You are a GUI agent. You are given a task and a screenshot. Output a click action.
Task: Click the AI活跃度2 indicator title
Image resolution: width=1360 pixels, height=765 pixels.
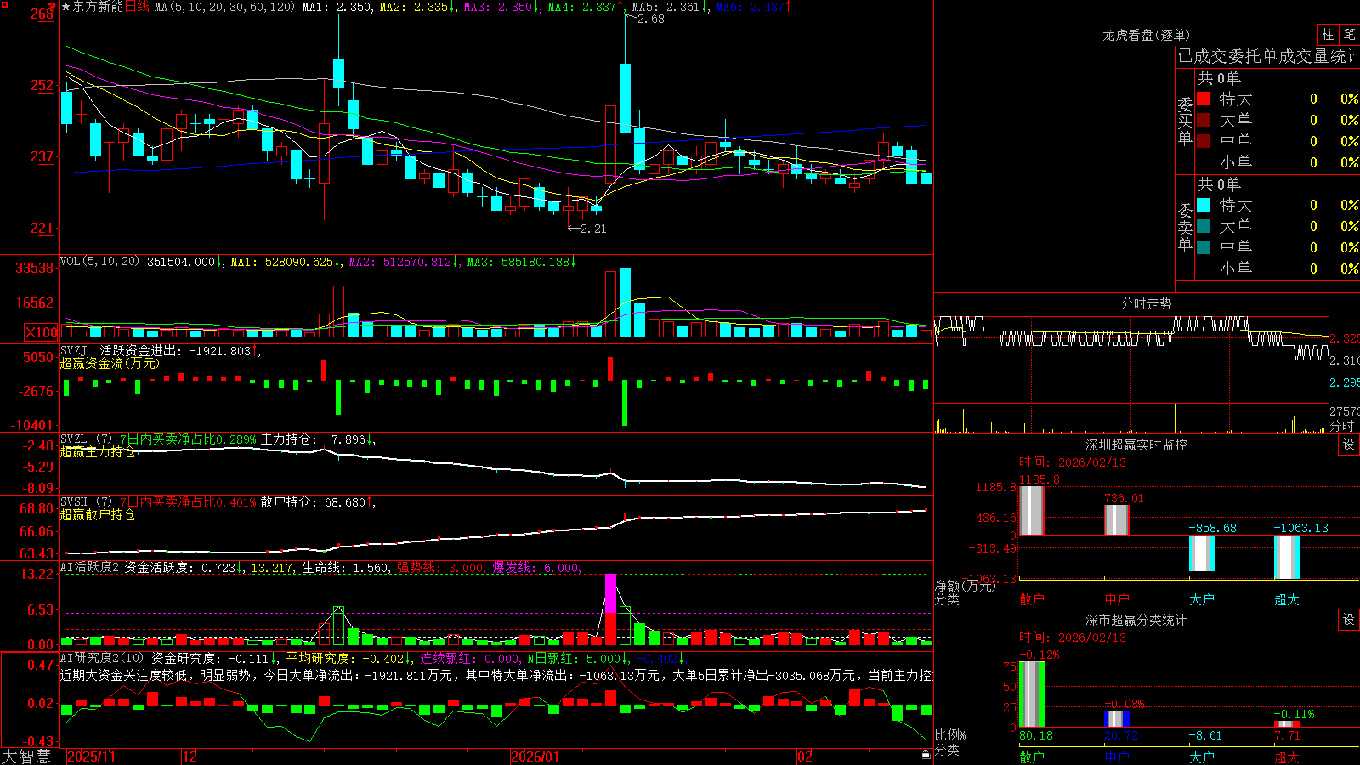coord(90,567)
